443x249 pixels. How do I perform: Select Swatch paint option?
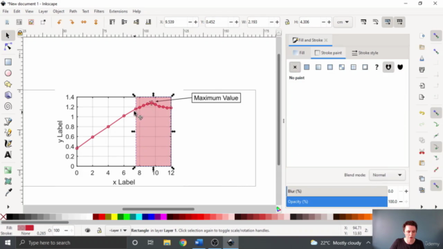click(365, 67)
